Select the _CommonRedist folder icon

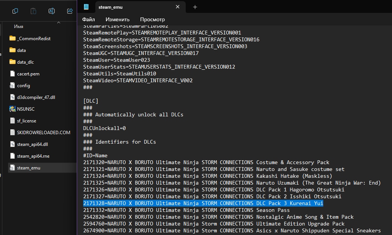coord(12,38)
